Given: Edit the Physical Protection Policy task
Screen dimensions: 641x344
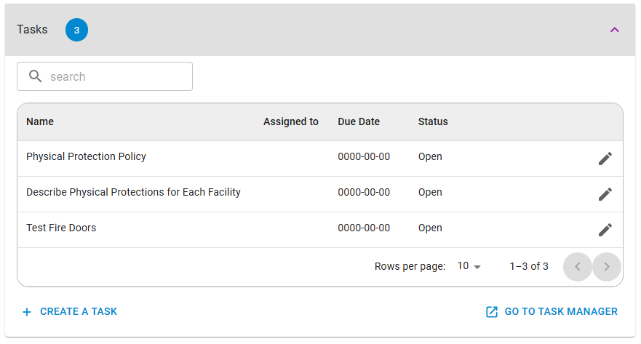Looking at the screenshot, I should click(x=605, y=159).
